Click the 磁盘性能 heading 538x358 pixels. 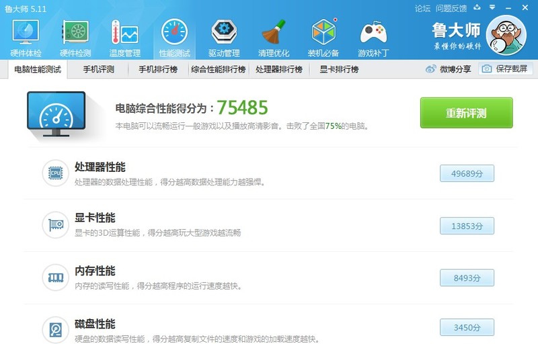pyautogui.click(x=95, y=324)
